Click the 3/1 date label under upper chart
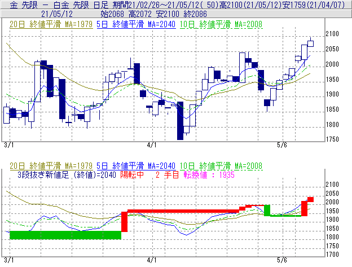 point(9,145)
